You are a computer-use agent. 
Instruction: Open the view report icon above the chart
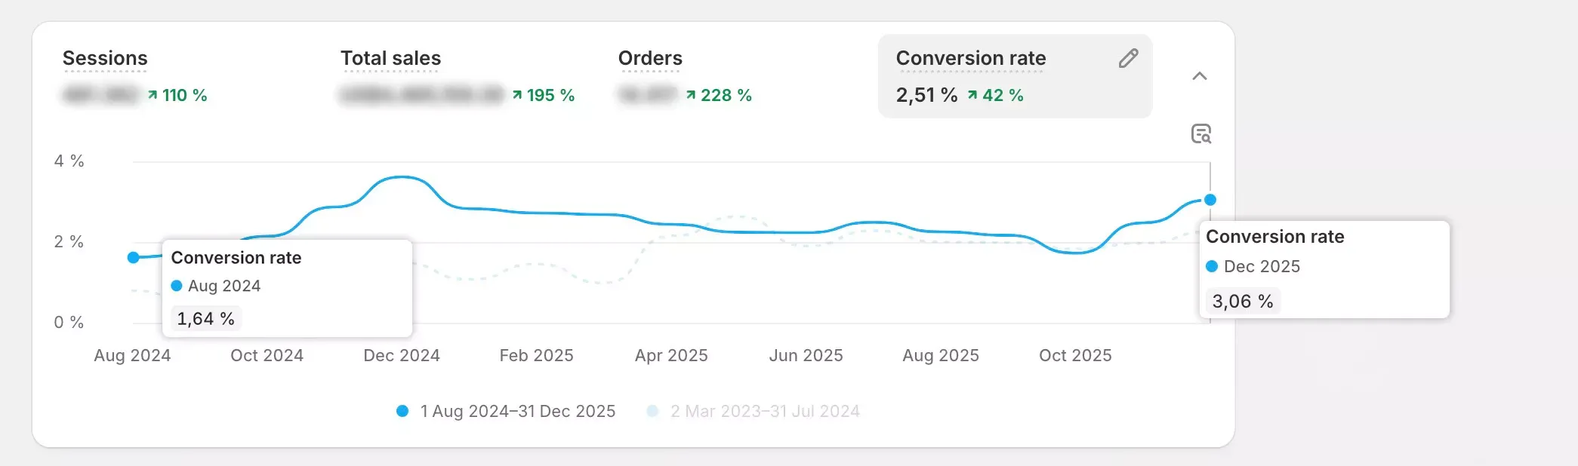(1200, 134)
